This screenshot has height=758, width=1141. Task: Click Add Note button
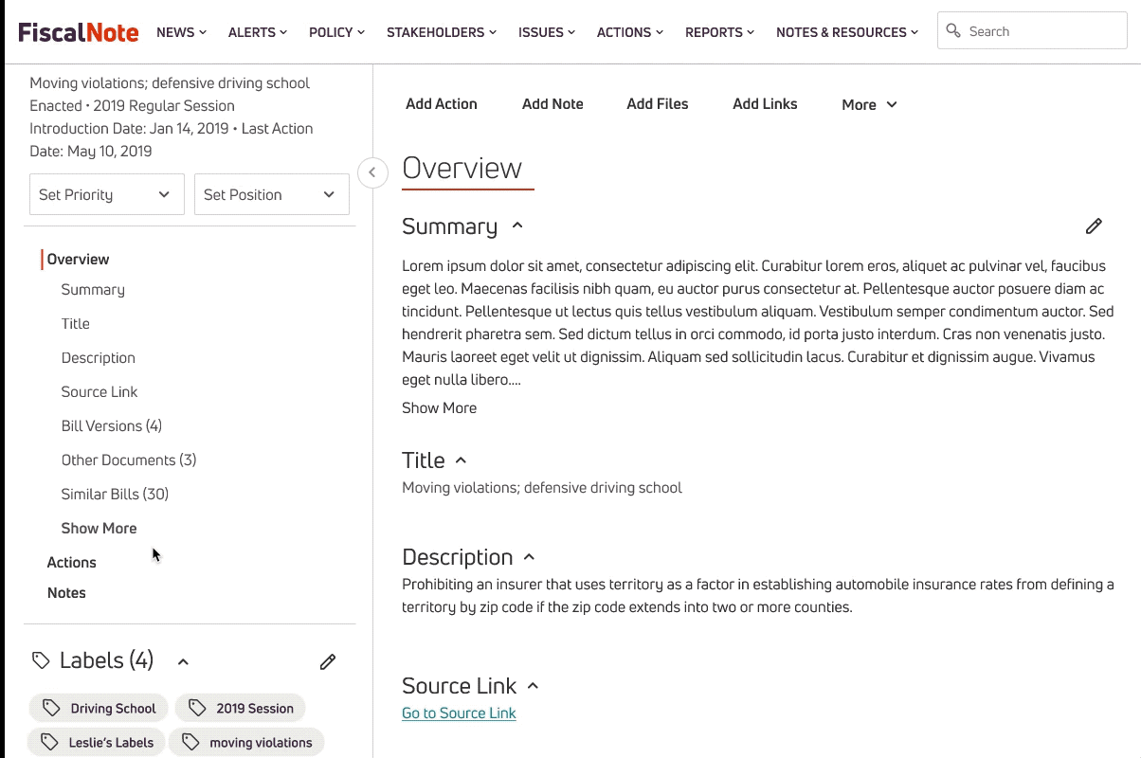(552, 104)
